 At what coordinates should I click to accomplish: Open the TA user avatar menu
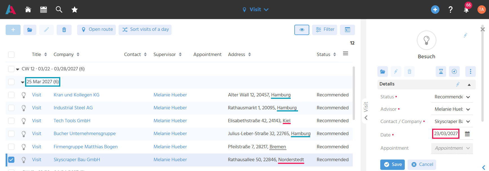point(481,10)
